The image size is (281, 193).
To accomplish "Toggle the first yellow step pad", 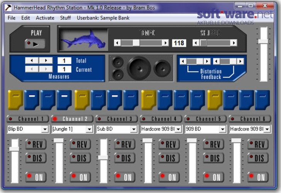I will pos(15,100).
